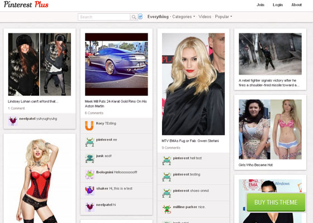Click comment text 'Hi, this is a test'

(x=121, y=188)
